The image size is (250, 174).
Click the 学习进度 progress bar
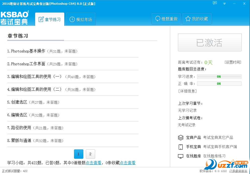pyautogui.click(x=219, y=76)
